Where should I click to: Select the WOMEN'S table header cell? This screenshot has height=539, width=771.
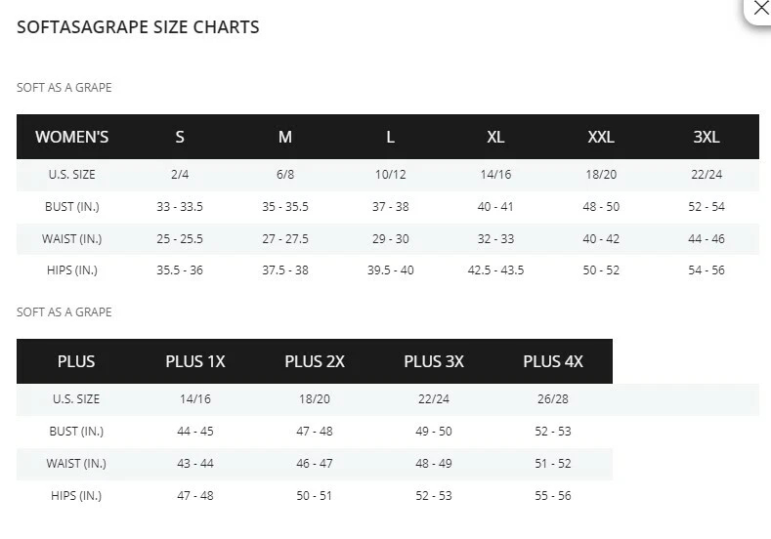71,137
